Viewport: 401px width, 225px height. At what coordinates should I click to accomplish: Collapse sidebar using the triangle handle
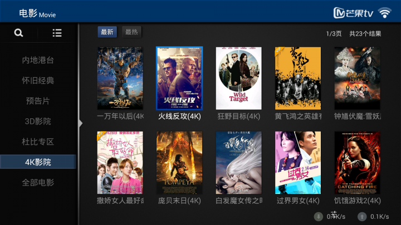[81, 123]
